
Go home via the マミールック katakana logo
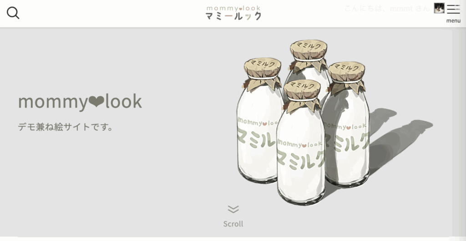[x=233, y=16]
